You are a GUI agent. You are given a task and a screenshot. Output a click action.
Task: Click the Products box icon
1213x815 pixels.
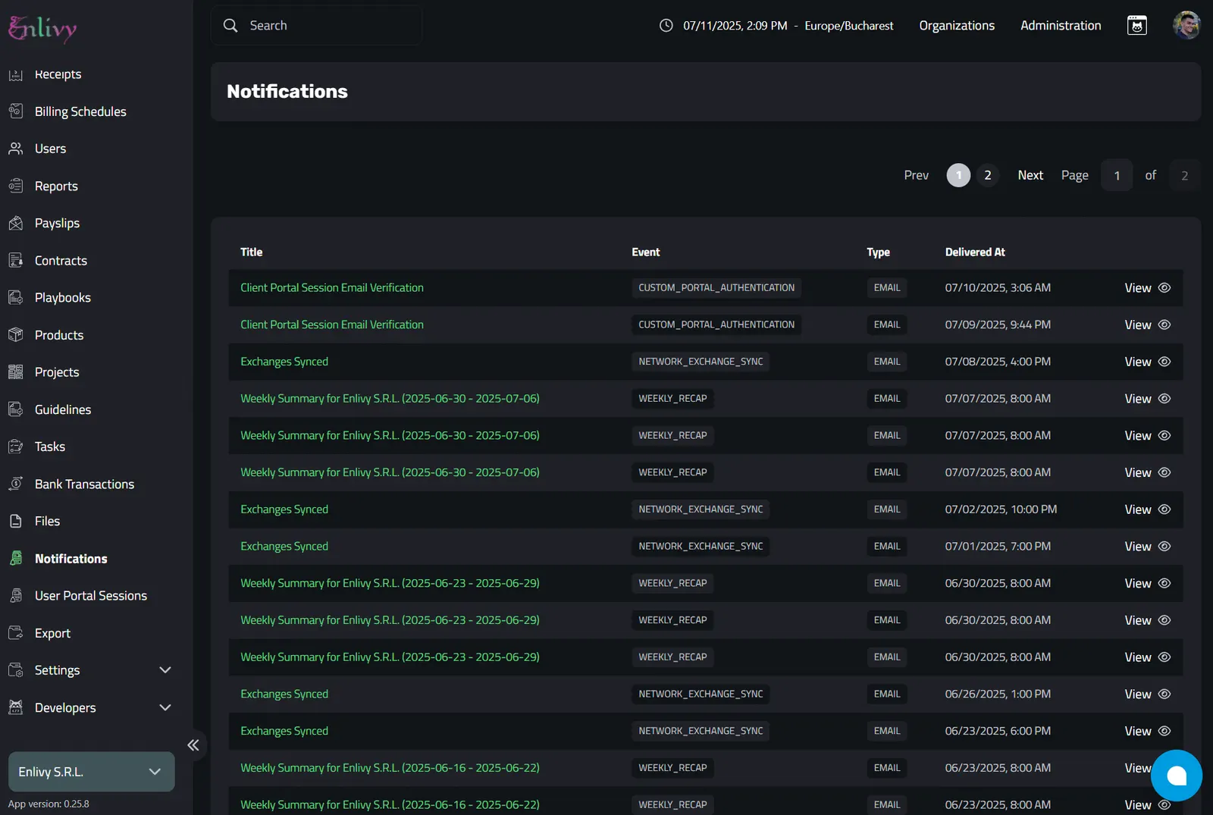pyautogui.click(x=16, y=334)
